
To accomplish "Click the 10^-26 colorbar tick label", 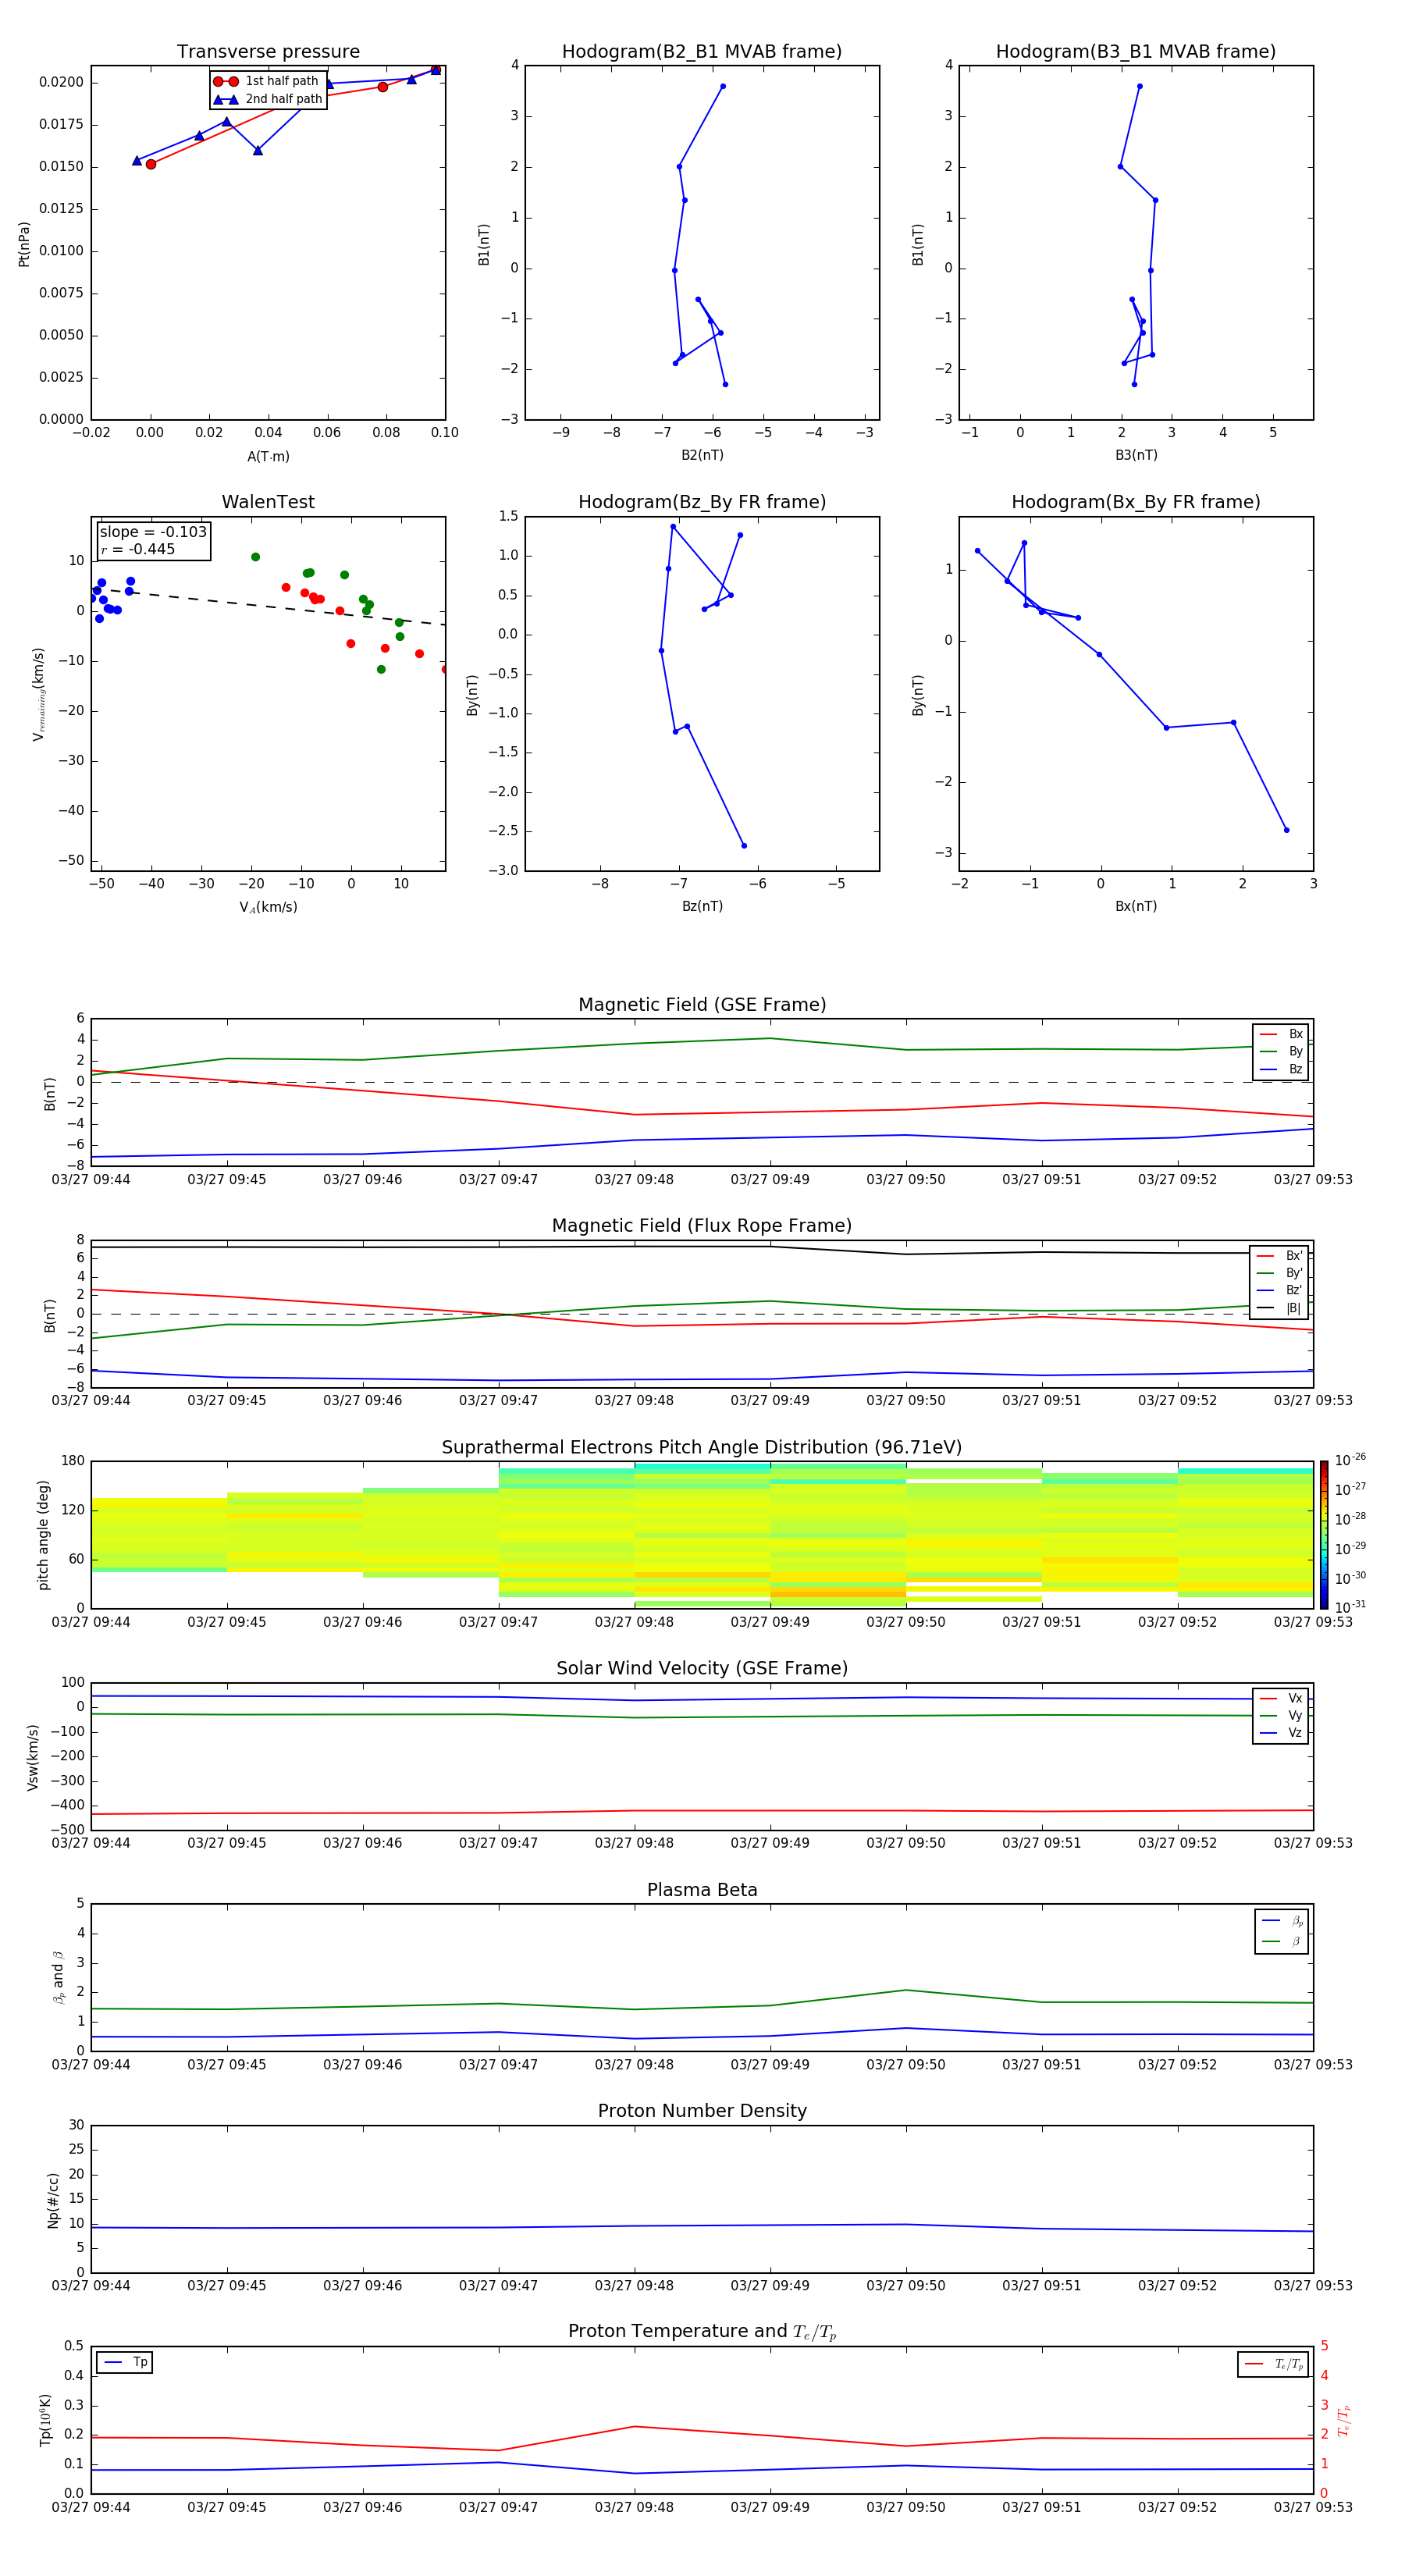I will pos(1350,1460).
